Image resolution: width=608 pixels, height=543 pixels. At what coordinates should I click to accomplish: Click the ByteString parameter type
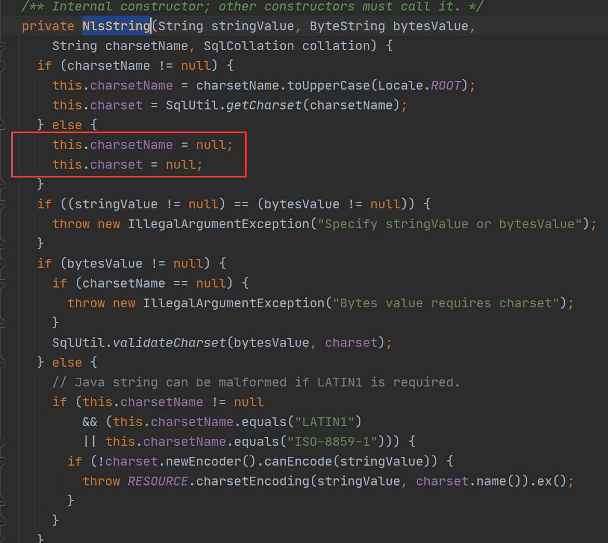[347, 26]
